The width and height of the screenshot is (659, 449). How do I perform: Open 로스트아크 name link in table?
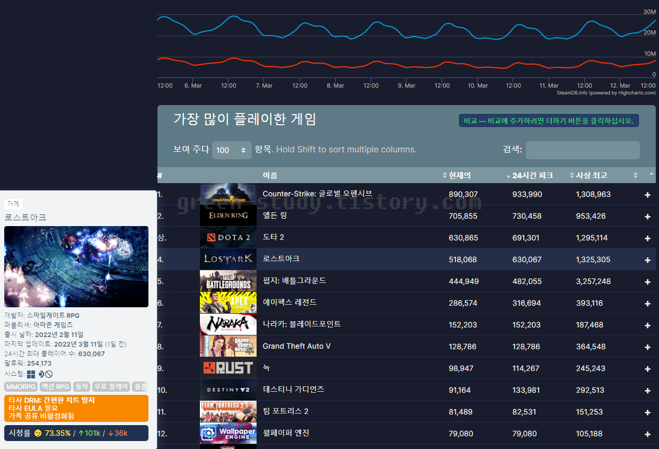[281, 260]
